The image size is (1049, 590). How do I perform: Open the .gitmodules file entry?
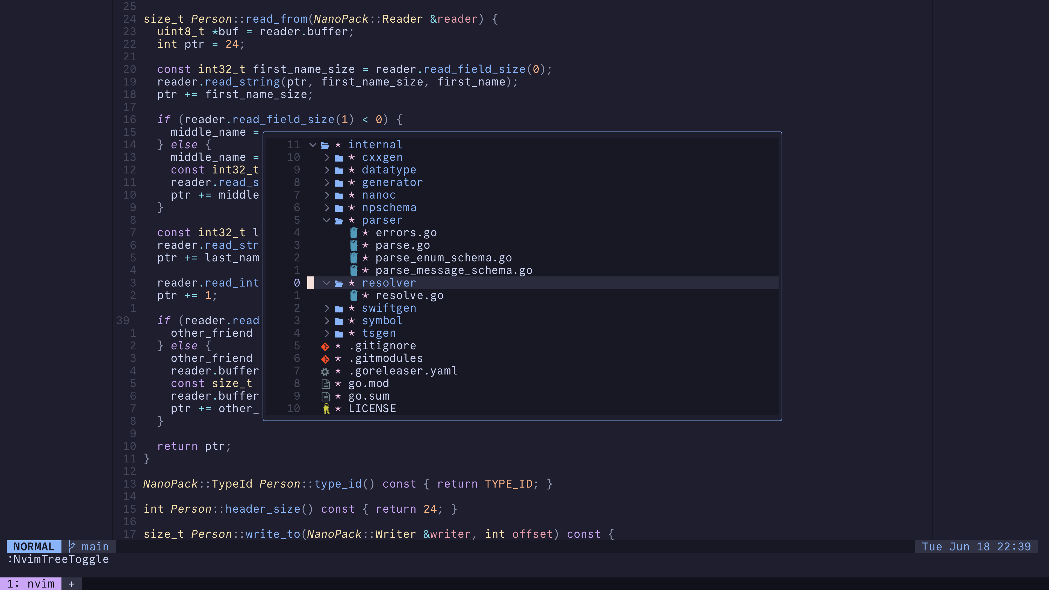385,358
